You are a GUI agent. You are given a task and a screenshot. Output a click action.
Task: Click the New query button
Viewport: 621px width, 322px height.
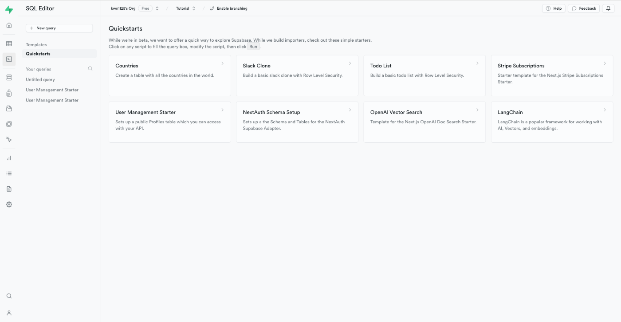click(x=59, y=28)
